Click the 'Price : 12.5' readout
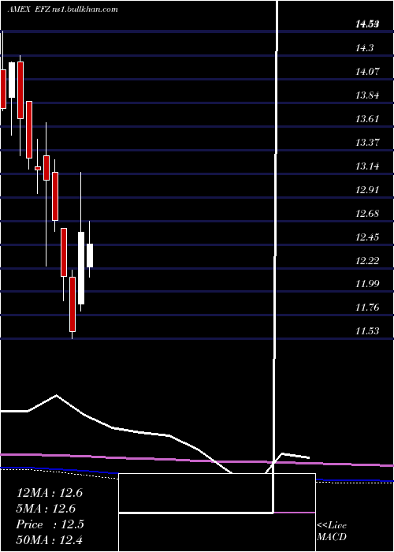The image size is (394, 552). pyautogui.click(x=50, y=524)
